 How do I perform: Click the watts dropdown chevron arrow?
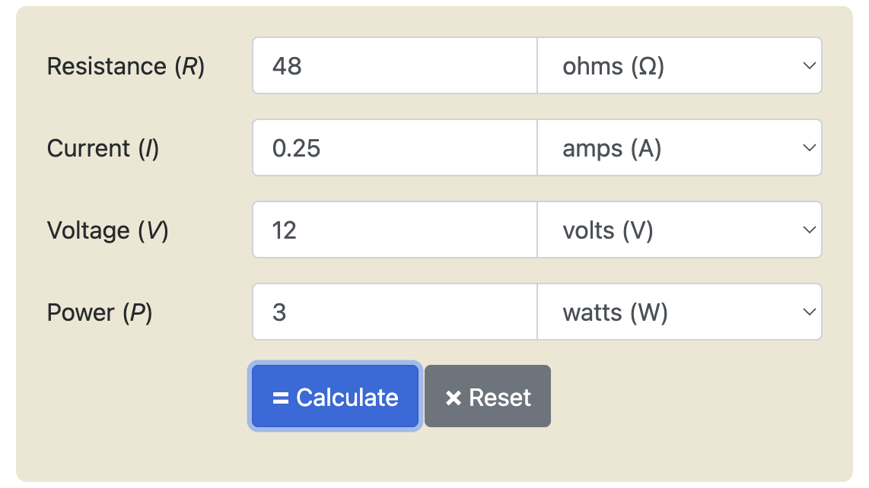click(809, 312)
